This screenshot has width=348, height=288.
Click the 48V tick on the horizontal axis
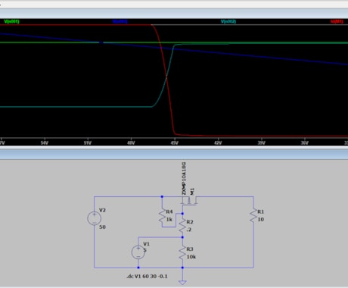pyautogui.click(x=131, y=142)
